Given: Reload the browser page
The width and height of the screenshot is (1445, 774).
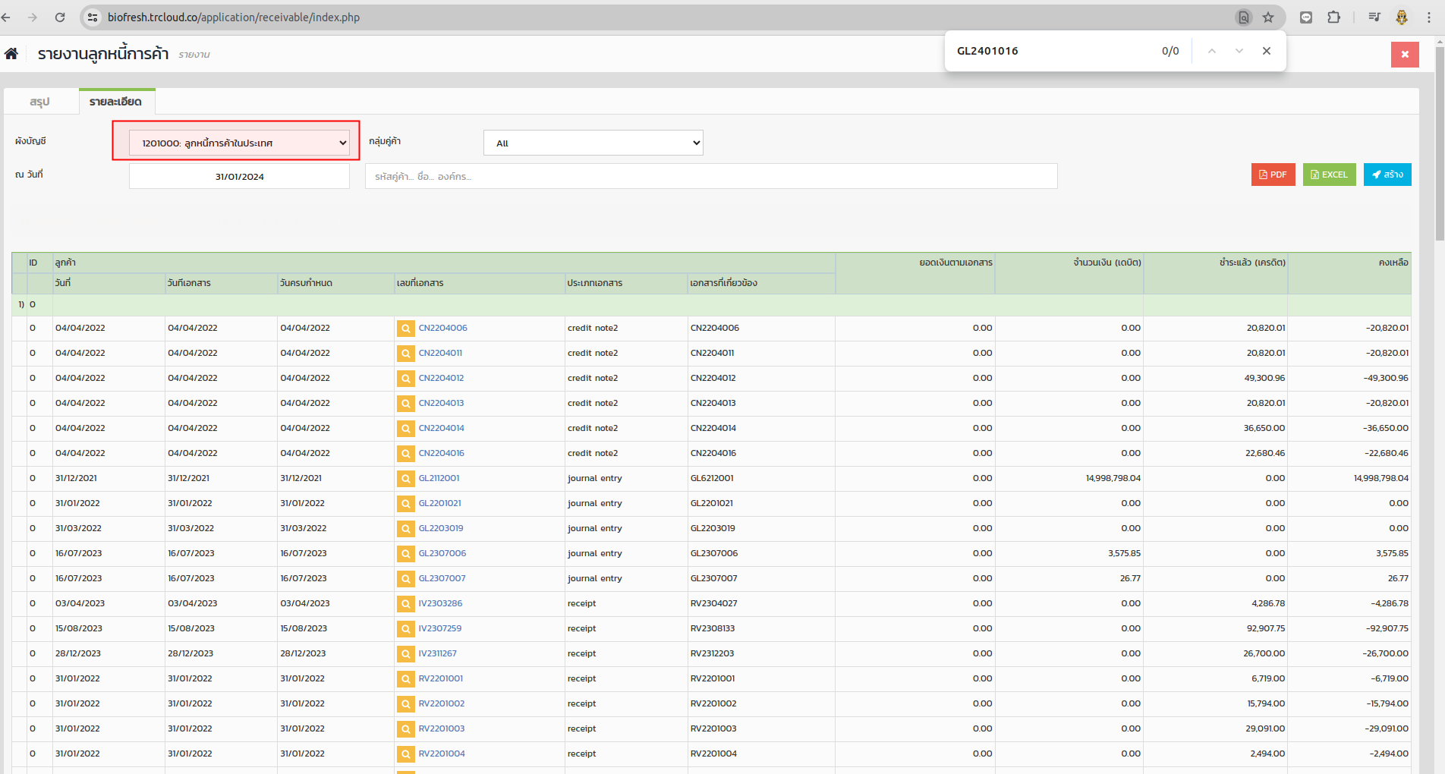Looking at the screenshot, I should tap(60, 17).
